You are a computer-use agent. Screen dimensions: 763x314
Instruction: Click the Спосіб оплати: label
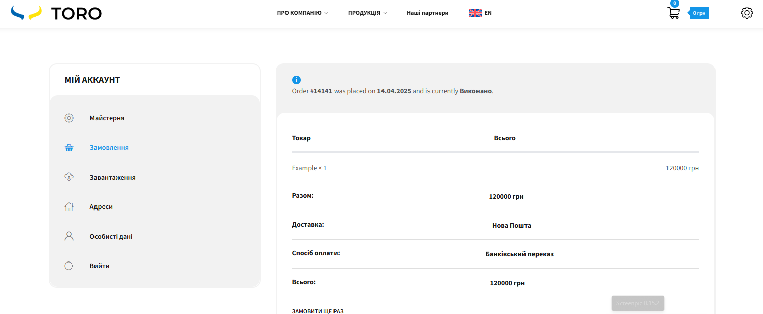click(x=316, y=252)
